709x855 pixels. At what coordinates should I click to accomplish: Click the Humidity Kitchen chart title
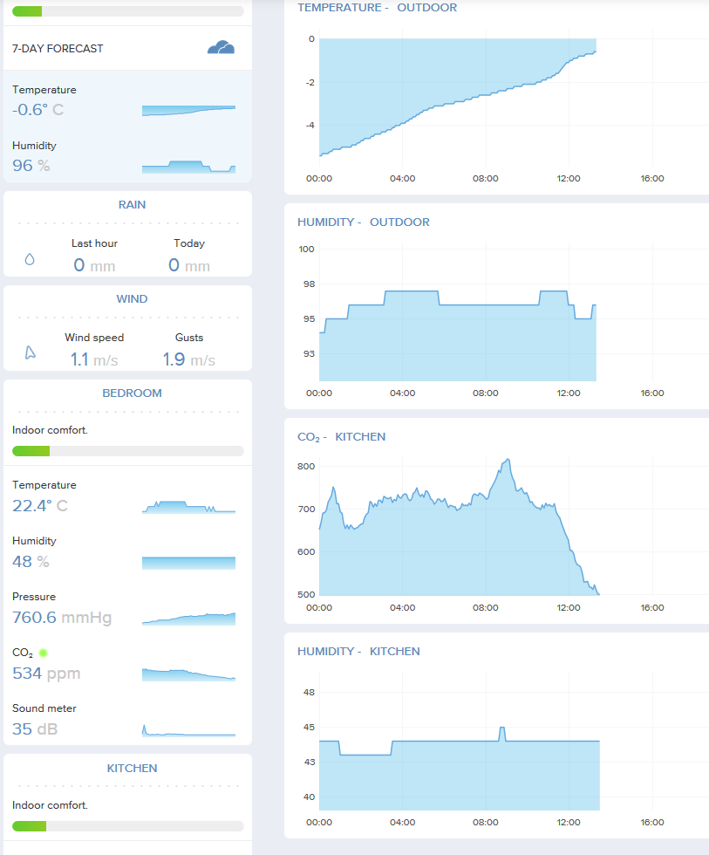coord(358,652)
